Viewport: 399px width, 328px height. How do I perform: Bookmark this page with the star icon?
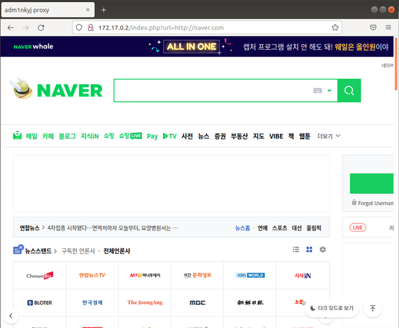click(335, 27)
